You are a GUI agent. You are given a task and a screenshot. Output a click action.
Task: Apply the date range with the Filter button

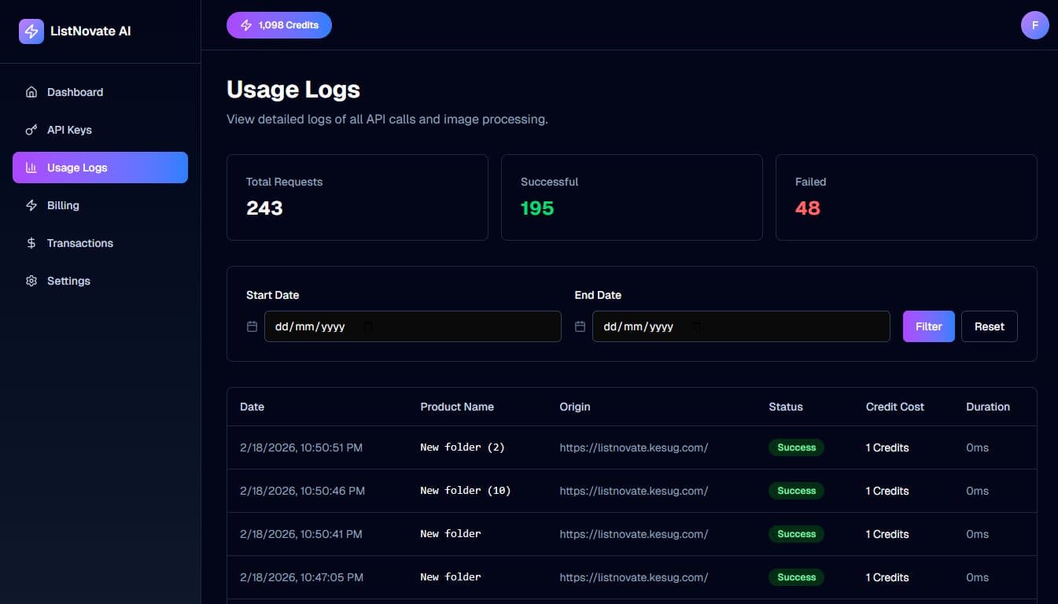tap(928, 326)
